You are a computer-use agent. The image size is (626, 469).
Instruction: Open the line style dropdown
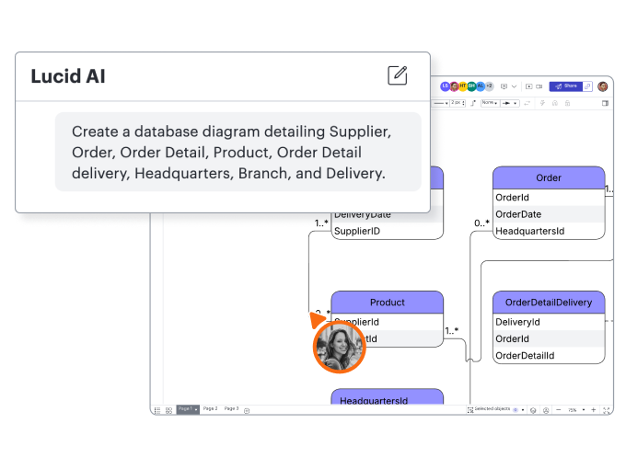[441, 103]
